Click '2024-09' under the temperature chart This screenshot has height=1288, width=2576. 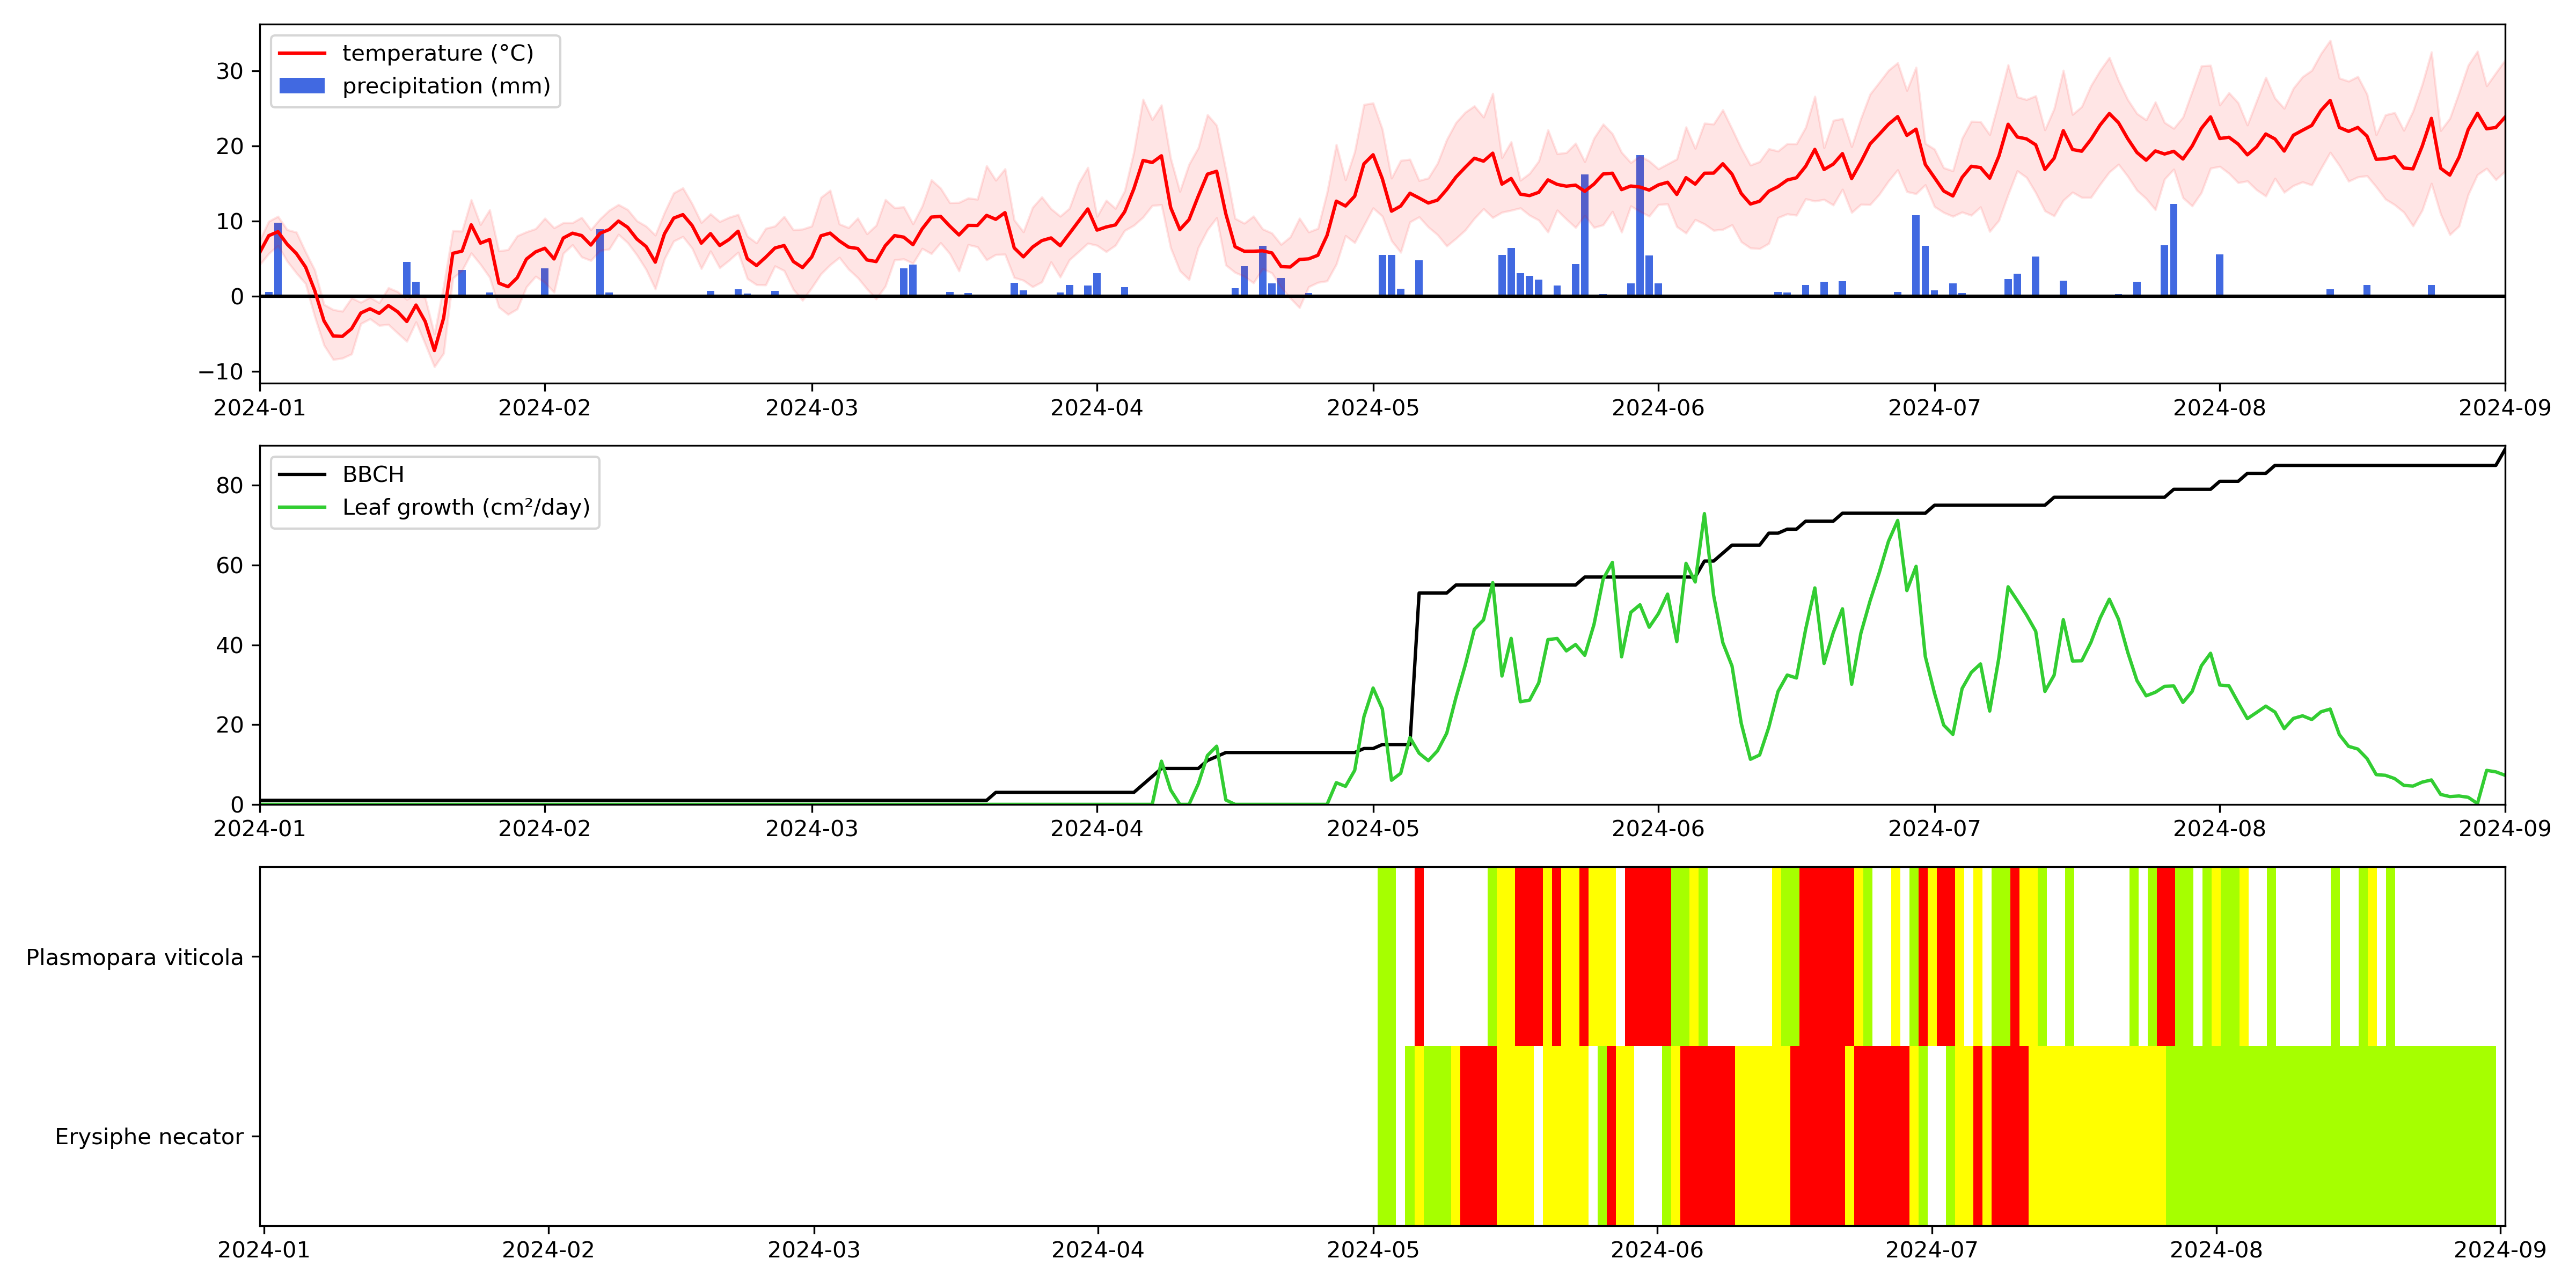click(x=2505, y=408)
